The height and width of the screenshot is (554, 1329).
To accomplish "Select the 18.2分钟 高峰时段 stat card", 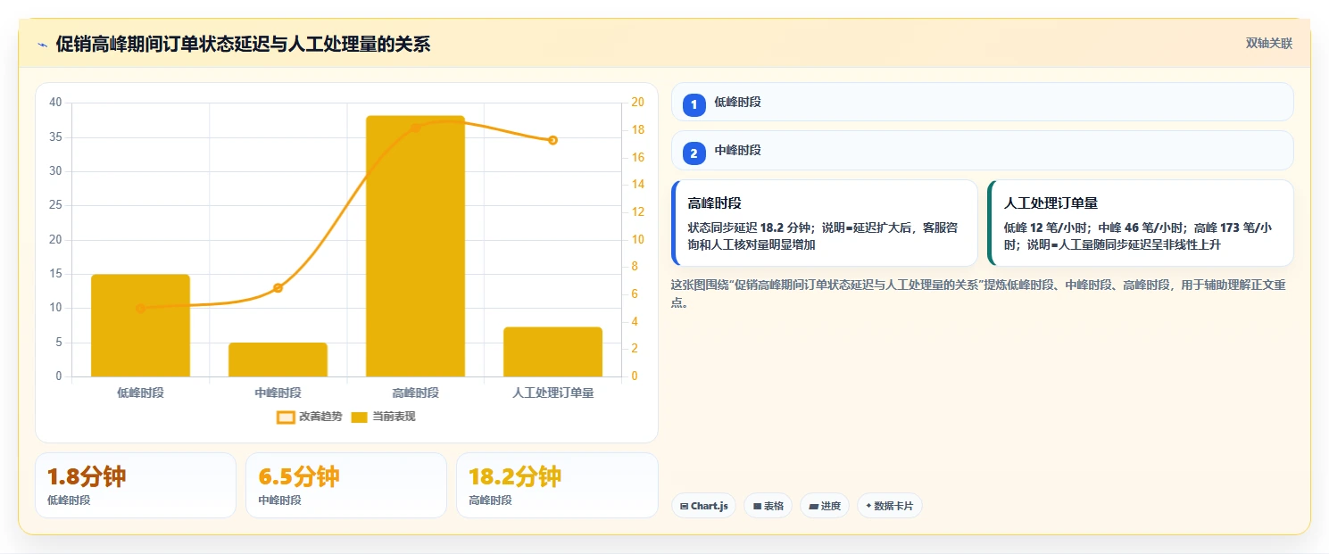I will pyautogui.click(x=557, y=485).
